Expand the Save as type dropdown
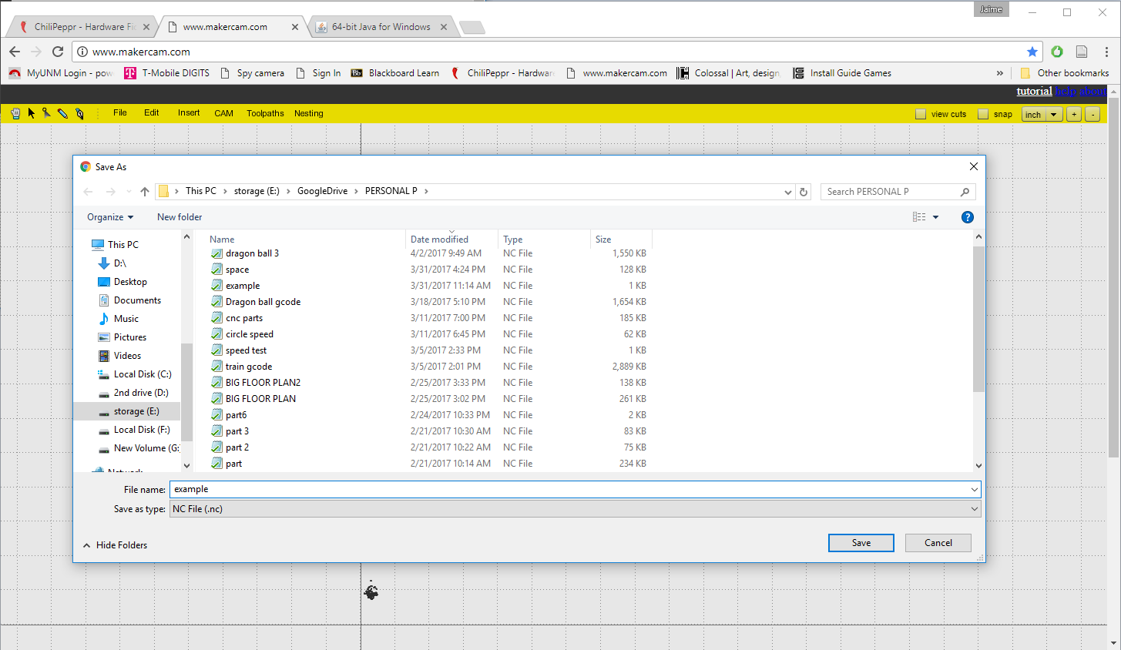Screen dimensions: 1121x650 975,509
